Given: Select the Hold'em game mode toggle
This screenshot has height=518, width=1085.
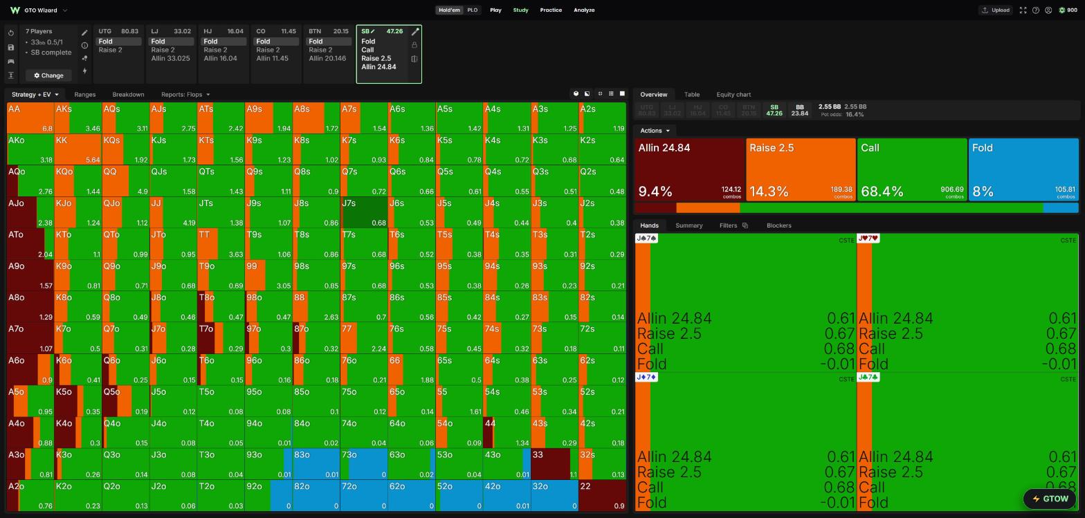Looking at the screenshot, I should coord(449,10).
